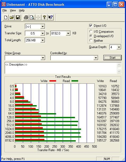The image size is (126, 162).
Task: Click the 1.0 row read value 18432
Action: coord(115,90)
